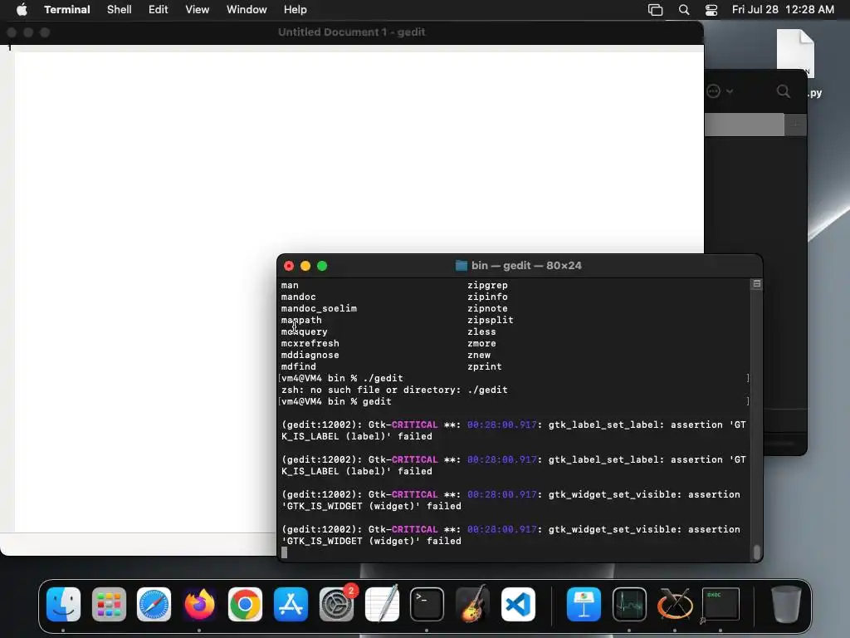Click the 'mddiagnose' entry in terminal
The image size is (850, 638).
click(x=310, y=356)
